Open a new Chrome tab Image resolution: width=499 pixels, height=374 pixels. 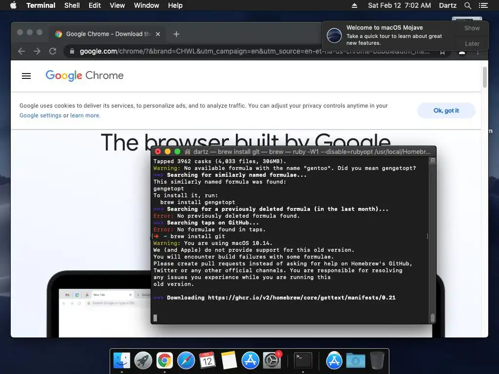pos(176,34)
